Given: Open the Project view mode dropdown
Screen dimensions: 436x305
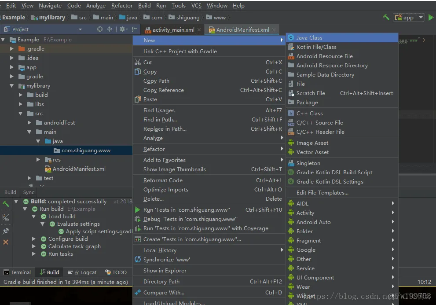Looking at the screenshot, I should [80, 29].
